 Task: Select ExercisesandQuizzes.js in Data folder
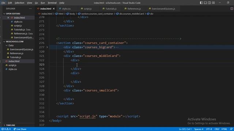click(22, 49)
